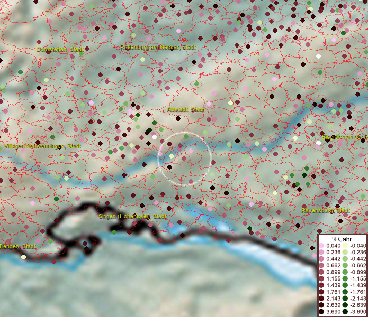Screen dimensions: 368x317
Task: Click the Dornstetten, Stadt map label
Action: [x=60, y=50]
